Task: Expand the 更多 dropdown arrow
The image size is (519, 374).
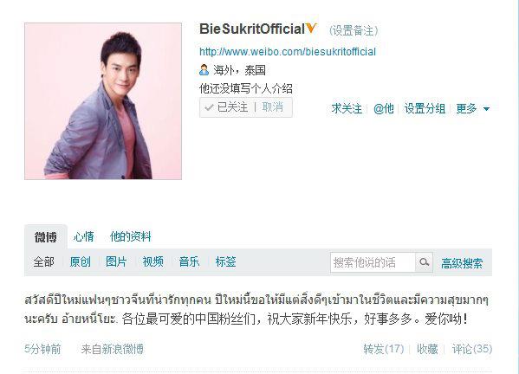Action: pos(486,108)
